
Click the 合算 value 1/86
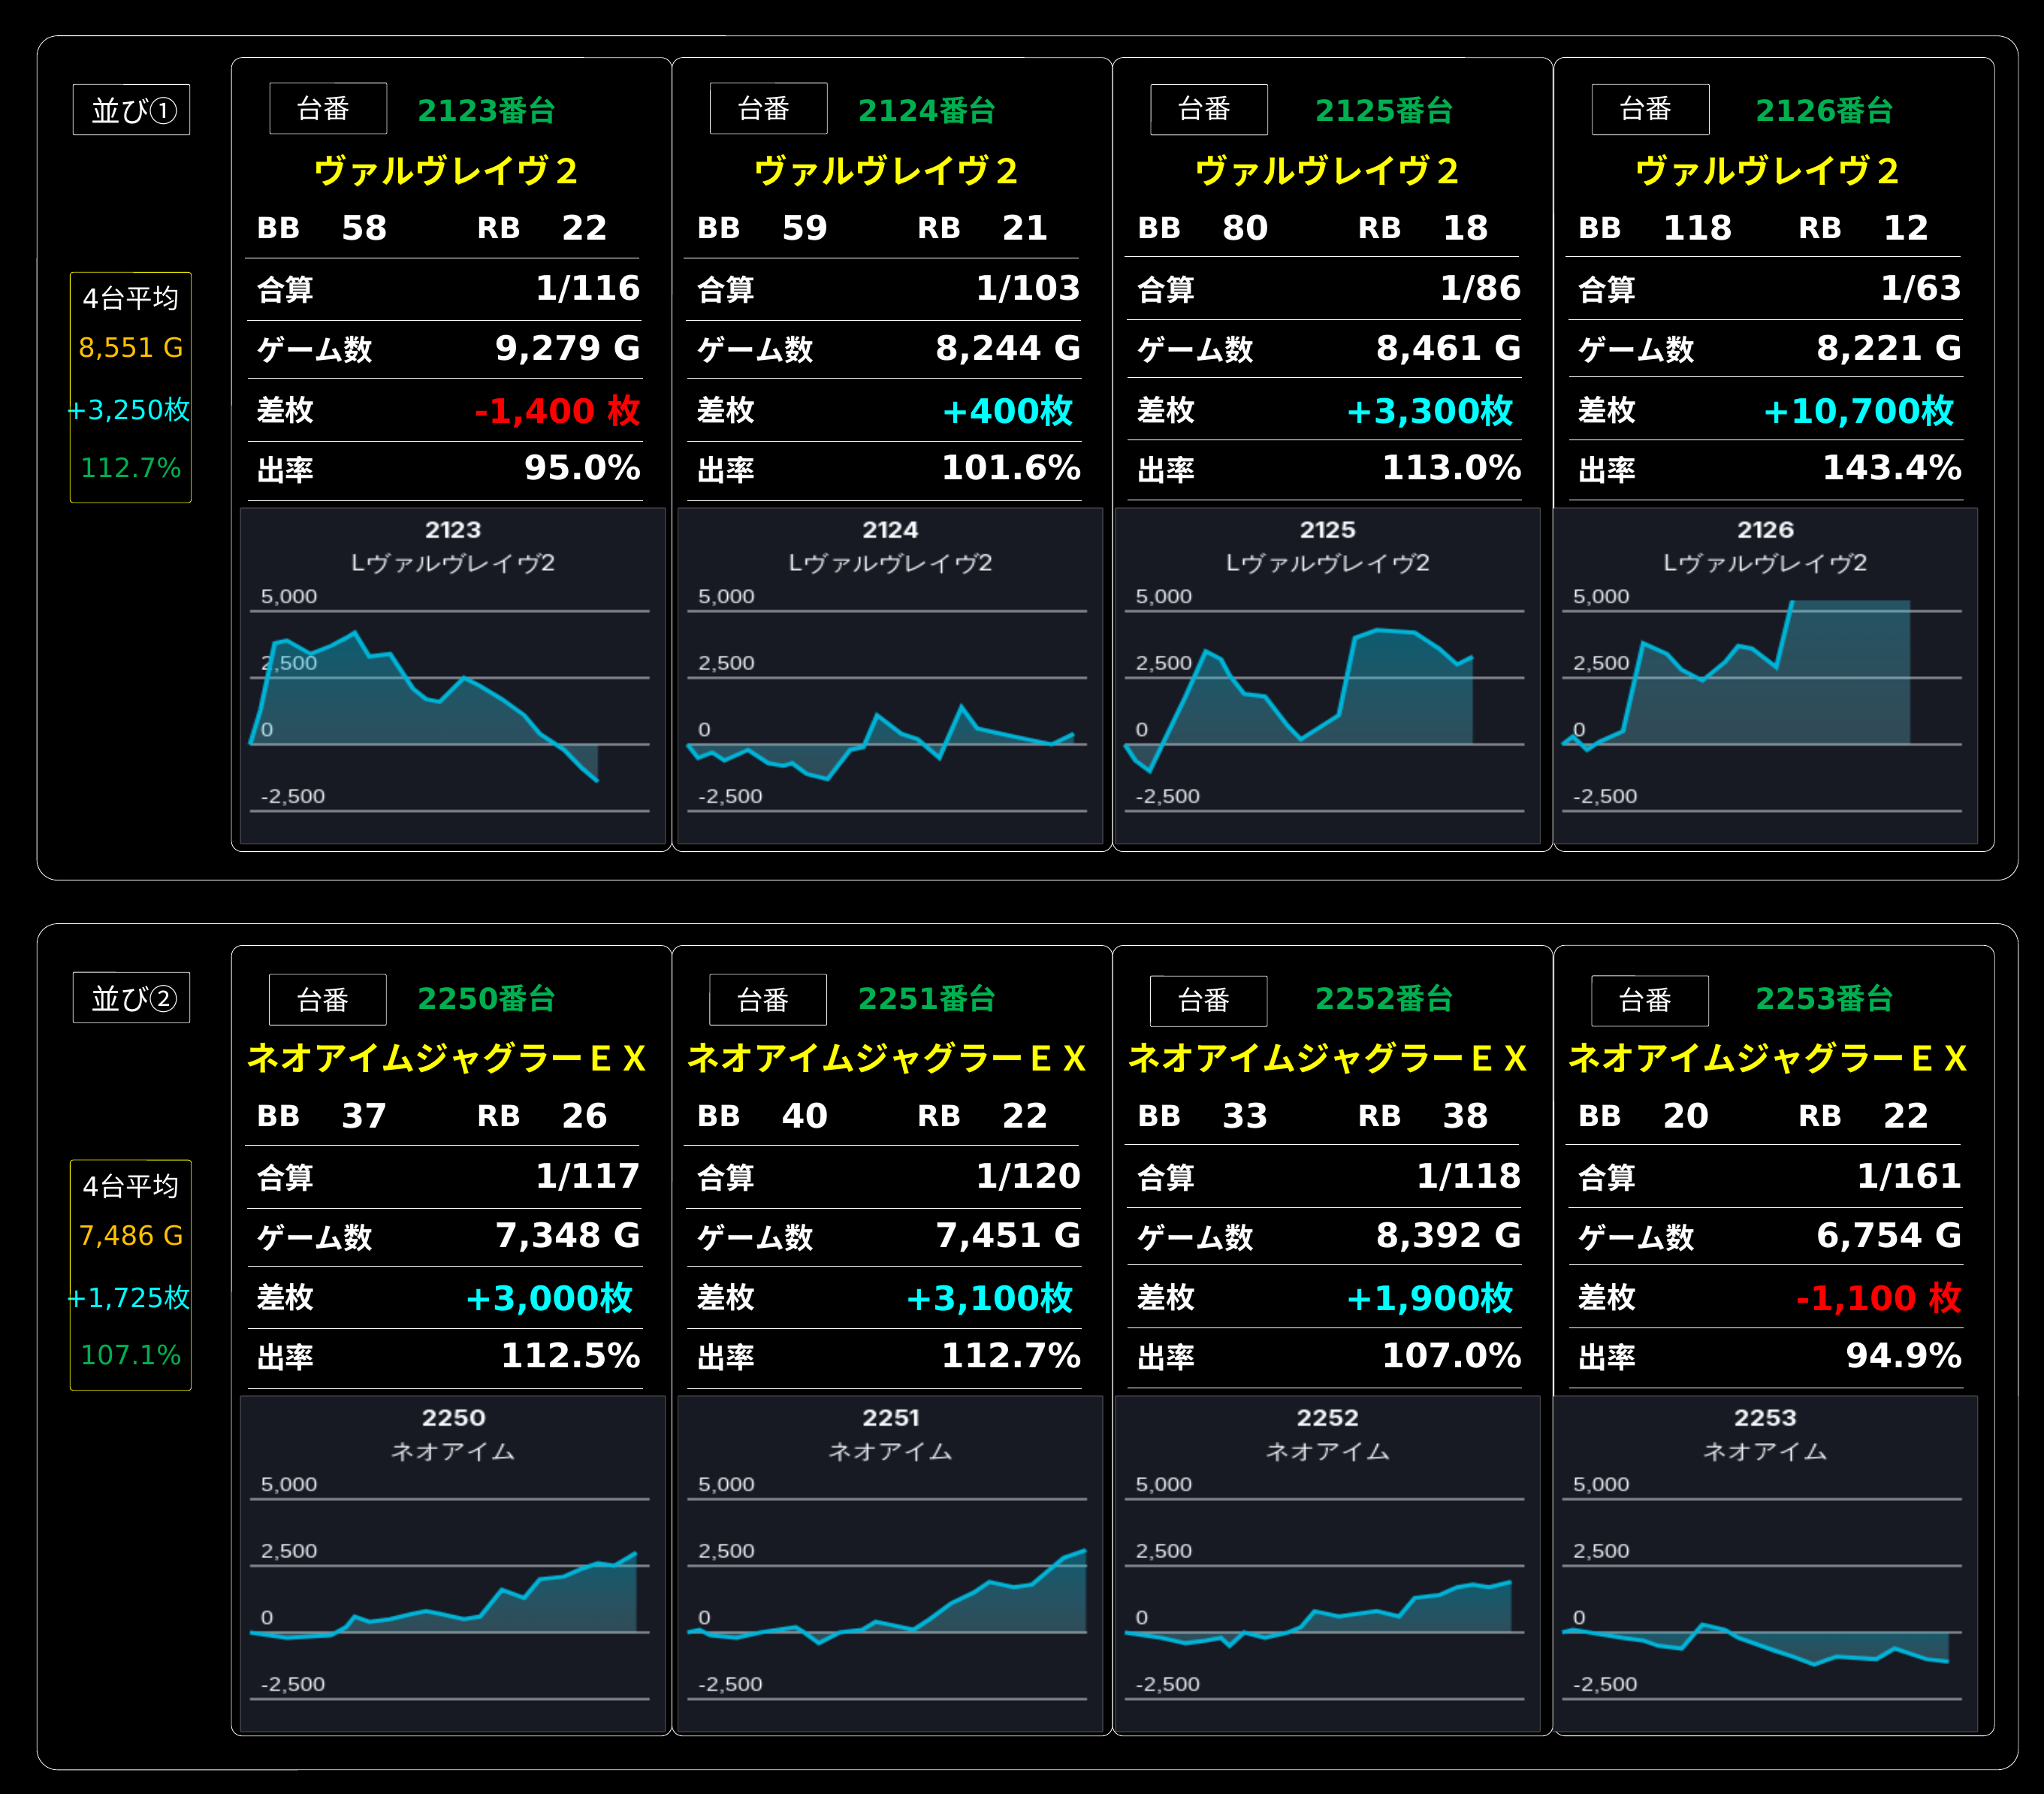click(1480, 288)
